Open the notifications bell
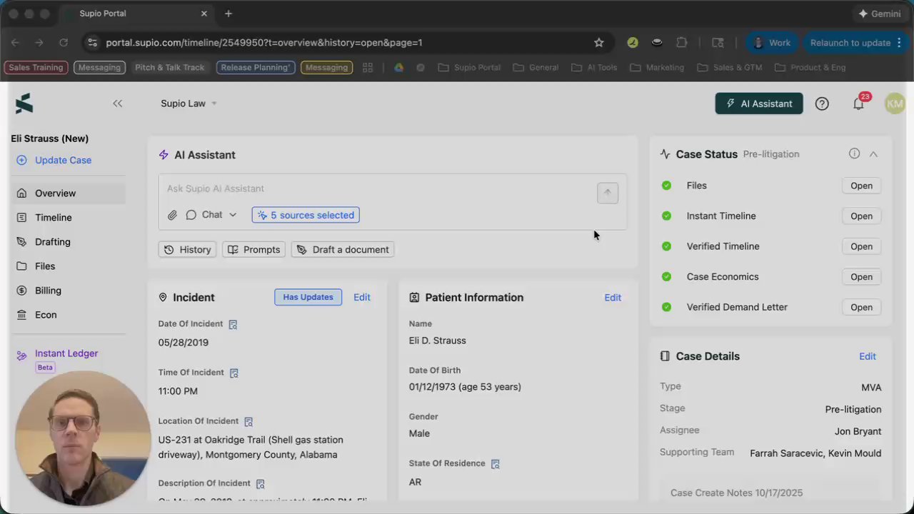The height and width of the screenshot is (514, 914). (858, 104)
